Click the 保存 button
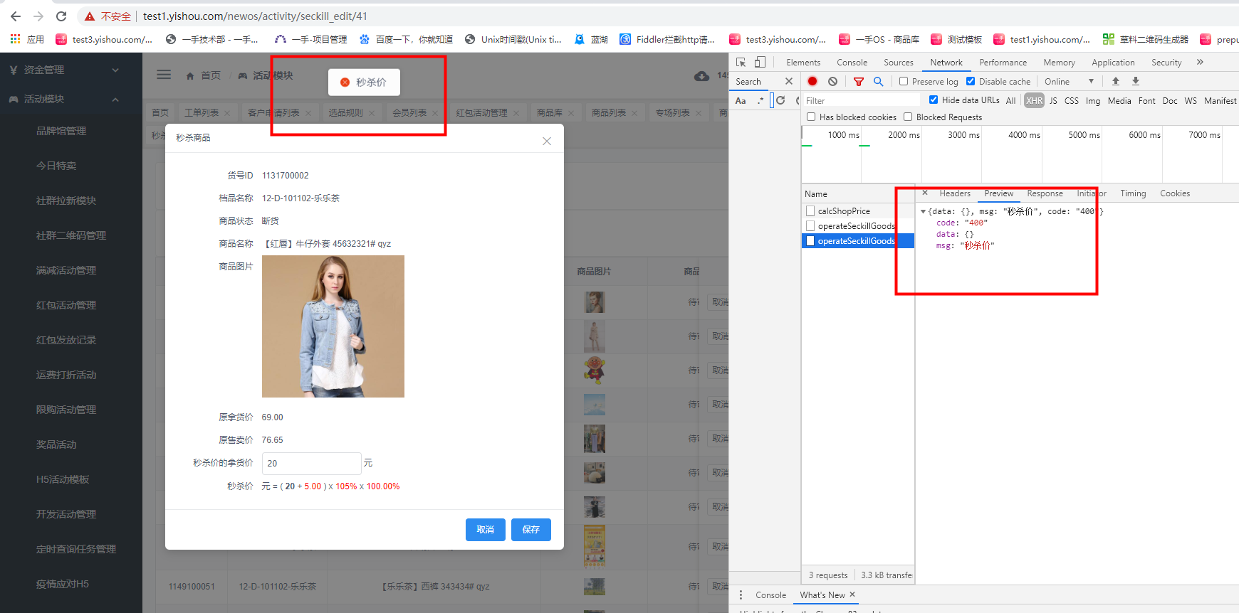This screenshot has width=1239, height=613. click(x=531, y=530)
